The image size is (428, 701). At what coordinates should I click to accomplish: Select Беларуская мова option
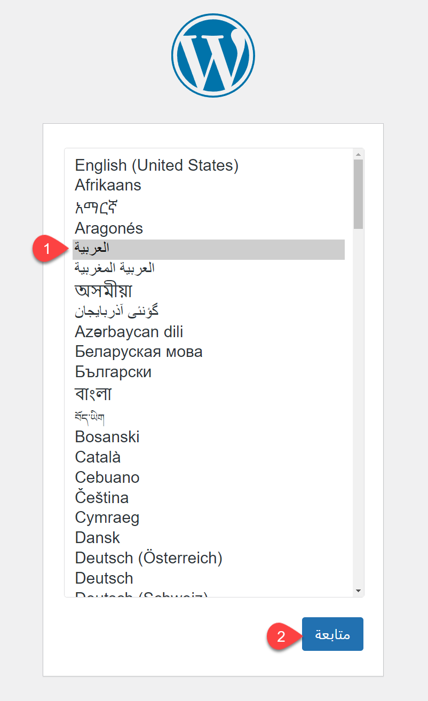[138, 352]
